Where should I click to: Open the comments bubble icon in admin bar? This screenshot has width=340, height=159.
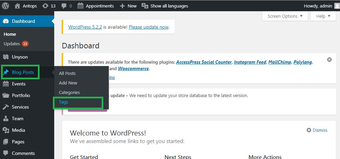[64, 6]
